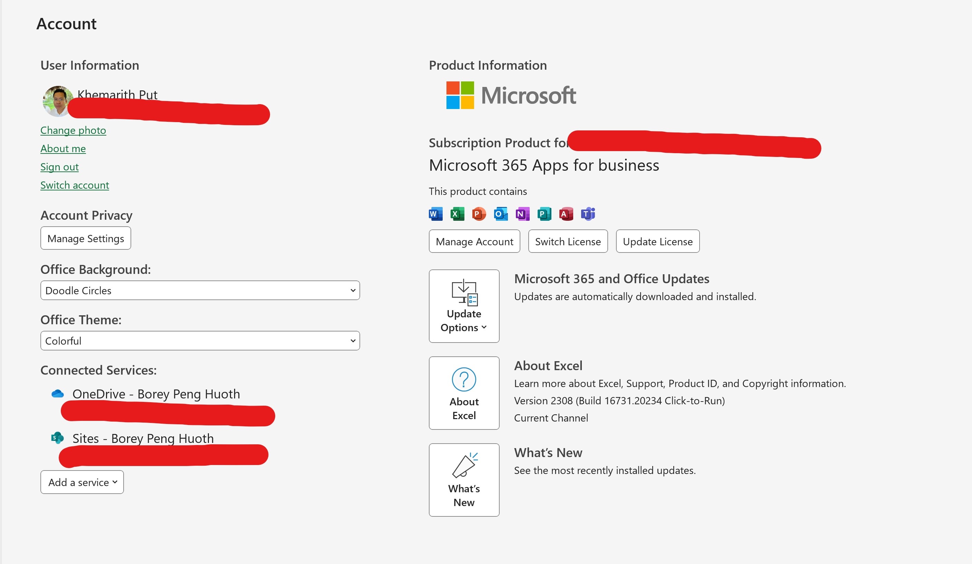Click the Update License button

click(x=658, y=241)
